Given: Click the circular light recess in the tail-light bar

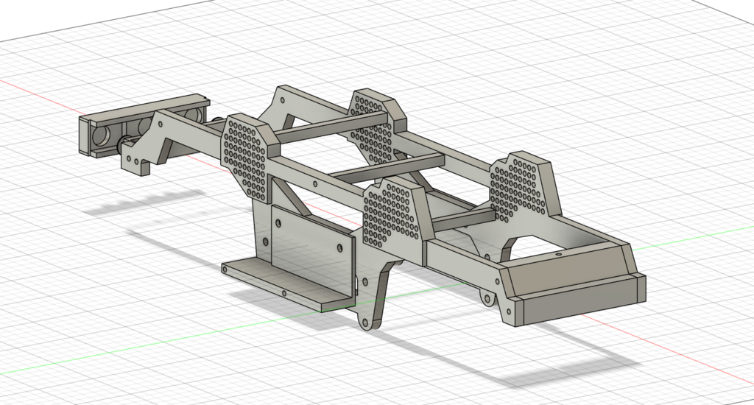Looking at the screenshot, I should point(102,137).
